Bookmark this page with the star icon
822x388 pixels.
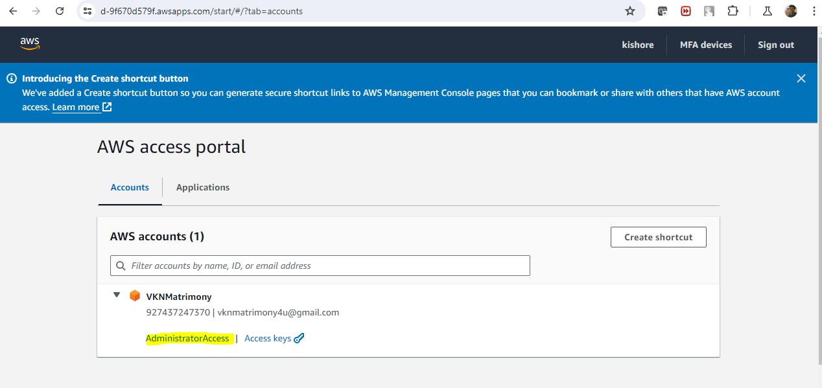tap(629, 11)
